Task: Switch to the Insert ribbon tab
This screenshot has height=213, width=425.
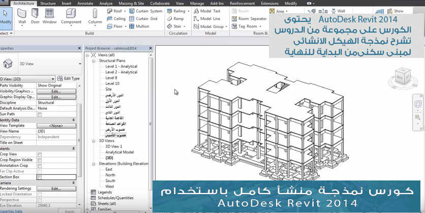Action: click(x=67, y=3)
